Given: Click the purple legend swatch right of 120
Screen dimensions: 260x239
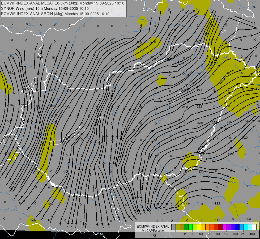Looking at the screenshot, I should (229, 227).
